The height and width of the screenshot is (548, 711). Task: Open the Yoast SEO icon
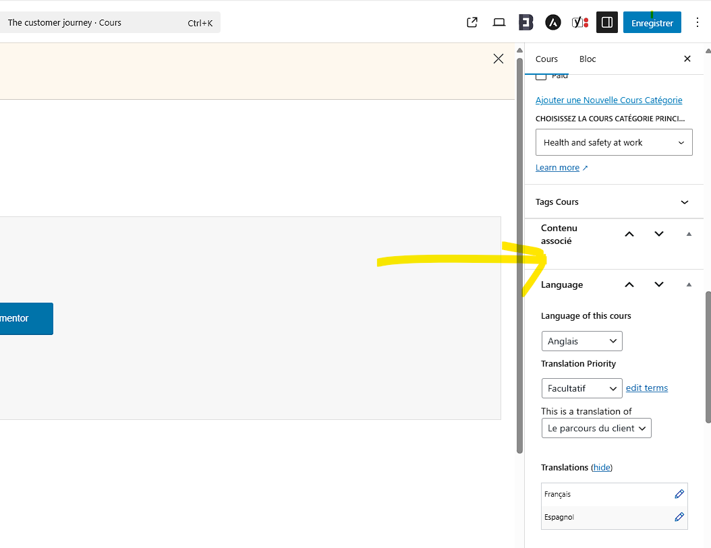tap(580, 22)
